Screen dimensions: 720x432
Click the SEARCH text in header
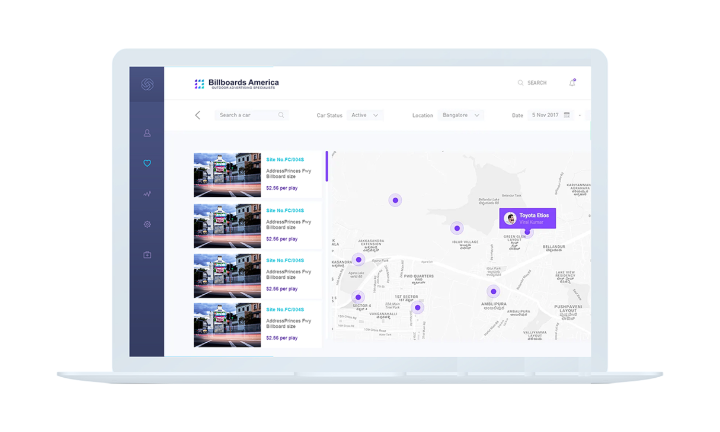click(537, 83)
